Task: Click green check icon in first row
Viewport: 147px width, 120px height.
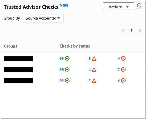Action: (67, 58)
